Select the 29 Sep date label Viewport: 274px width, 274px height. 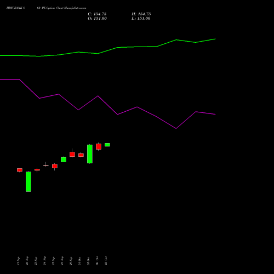pos(71,261)
